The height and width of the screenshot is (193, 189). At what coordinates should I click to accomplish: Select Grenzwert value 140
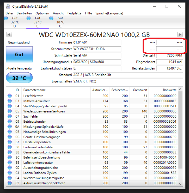(x=144, y=111)
